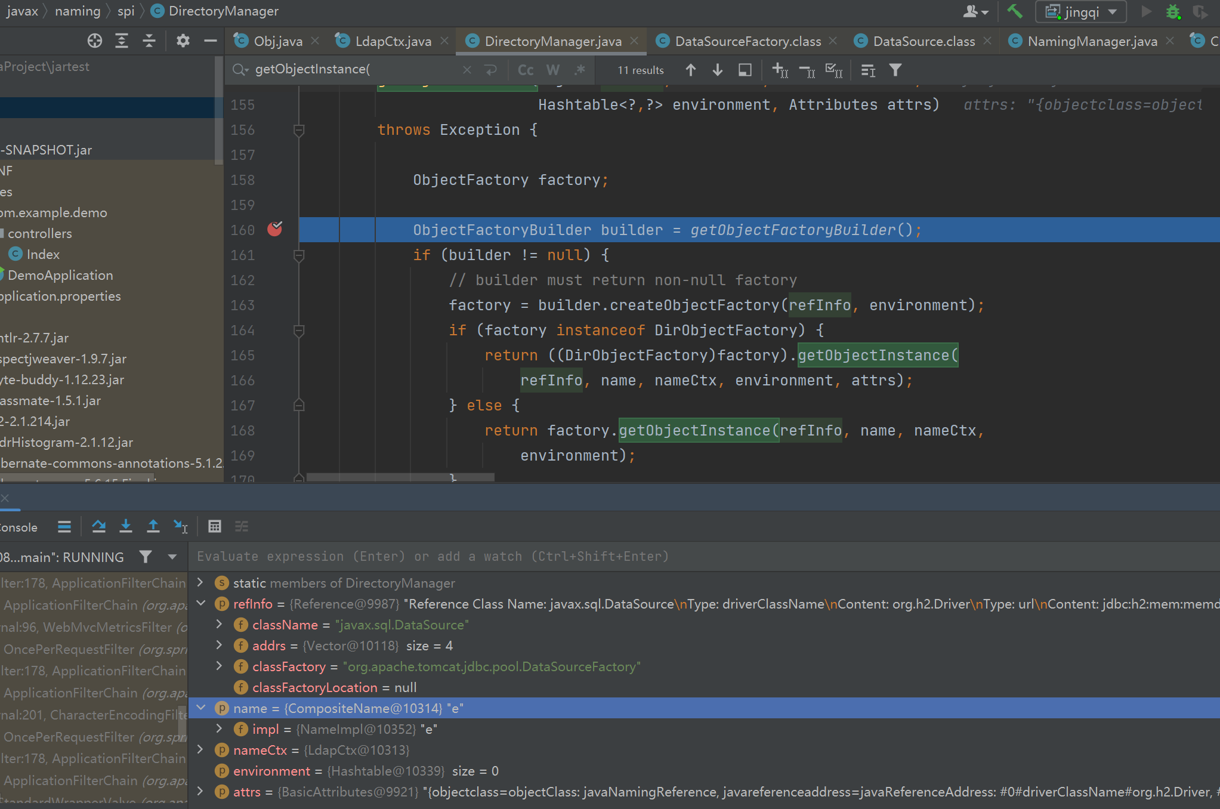Click Select All Occurrences icon
Viewport: 1220px width, 809px height.
(834, 70)
